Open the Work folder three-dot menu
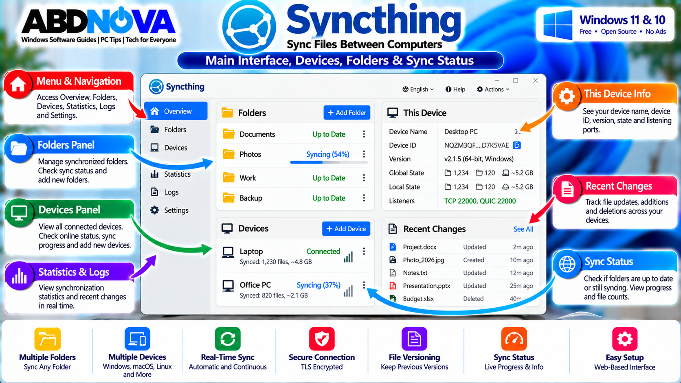The width and height of the screenshot is (681, 383). pos(364,178)
